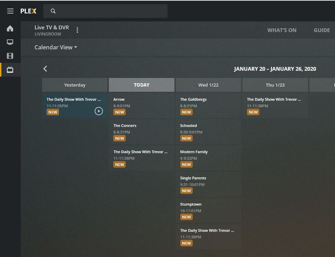
Task: Select the Live TV icon in sidebar
Action: click(10, 70)
